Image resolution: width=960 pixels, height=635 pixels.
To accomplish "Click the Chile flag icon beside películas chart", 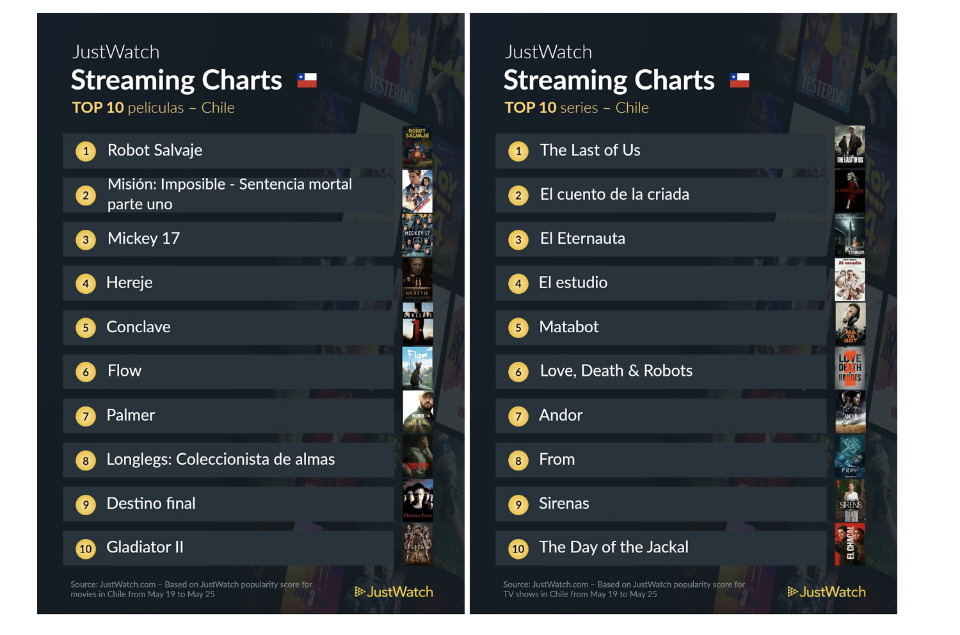I will 307,80.
